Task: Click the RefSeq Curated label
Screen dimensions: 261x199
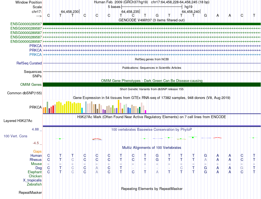Action: (29, 63)
